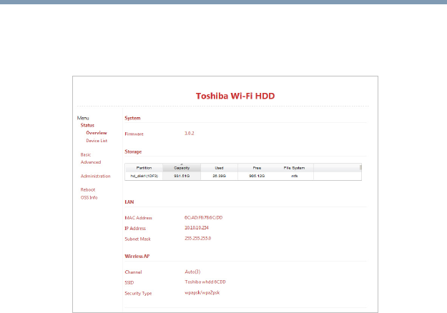Click the System section heading
This screenshot has height=313, width=447.
click(x=132, y=118)
